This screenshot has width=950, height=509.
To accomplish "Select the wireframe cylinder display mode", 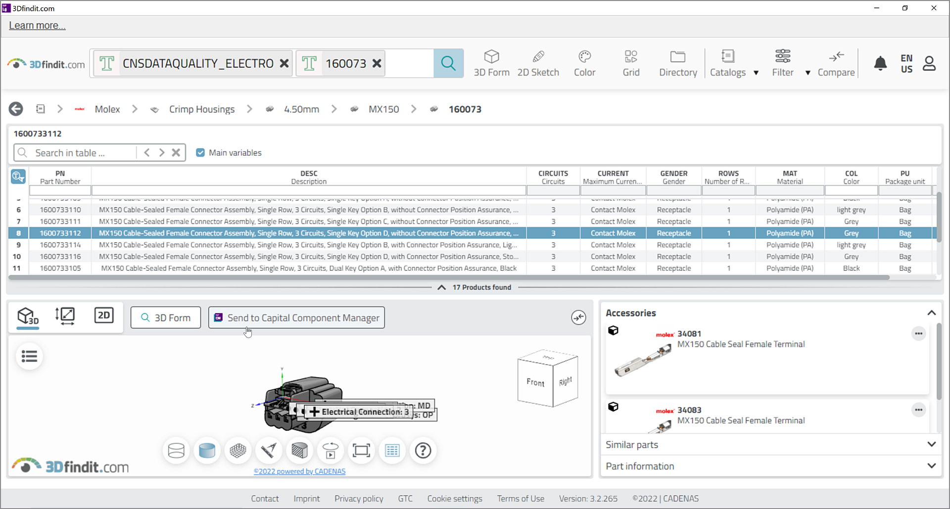I will pyautogui.click(x=176, y=450).
